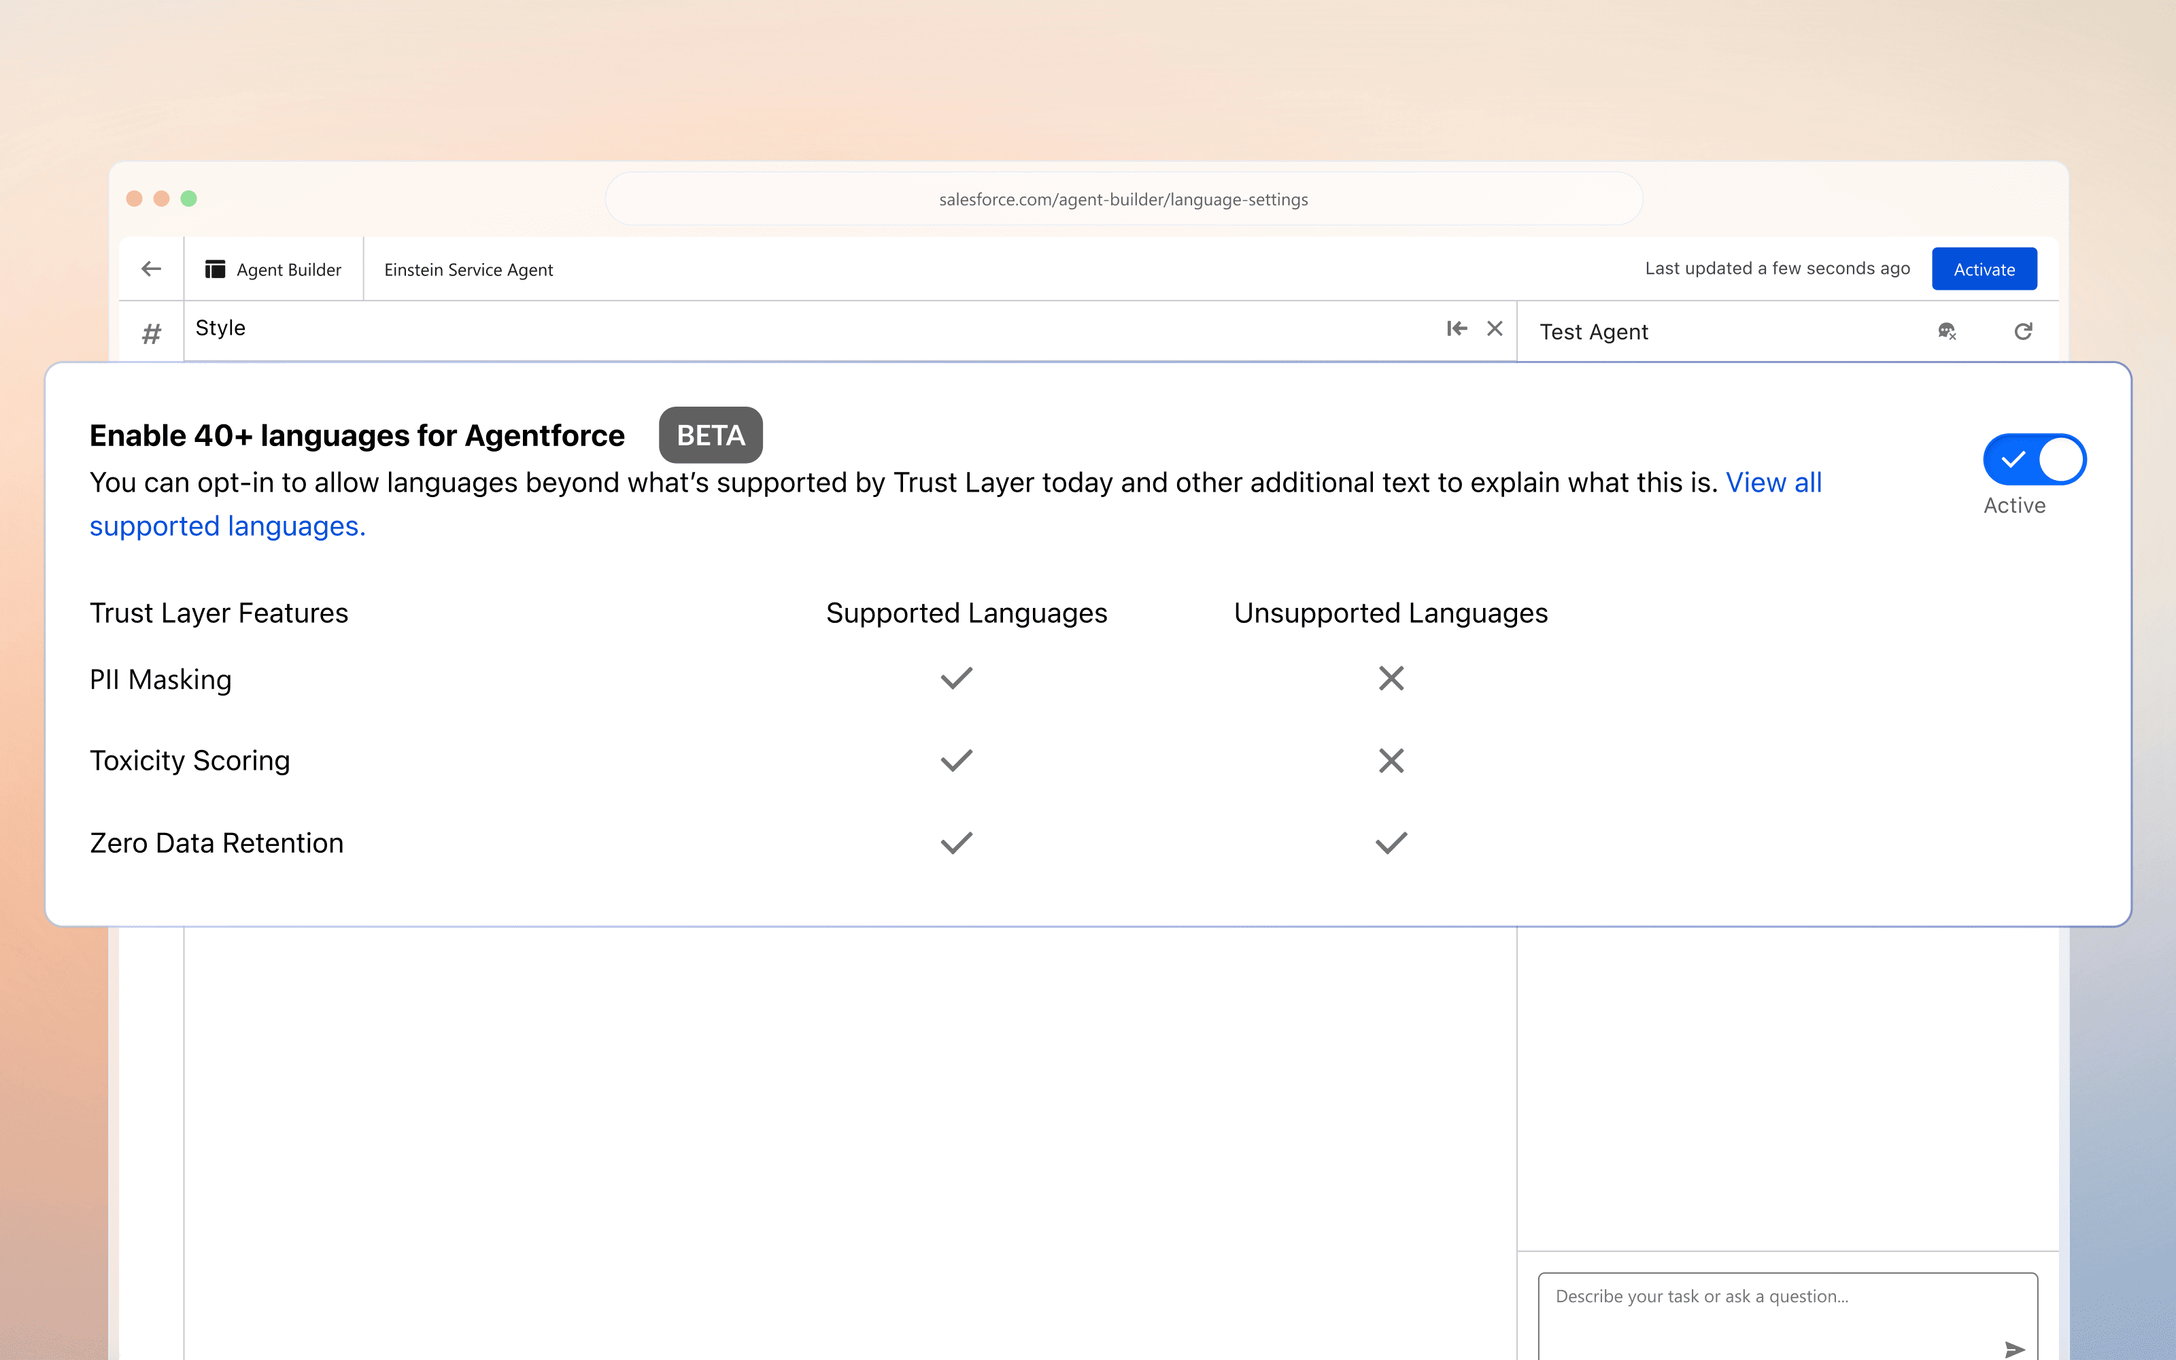Open Agent Builder from the header

pos(273,269)
